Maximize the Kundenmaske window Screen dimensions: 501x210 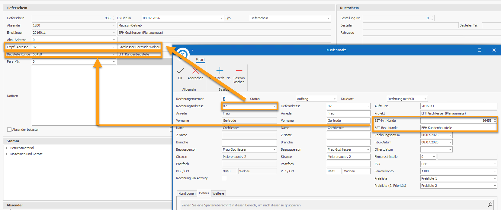point(480,50)
